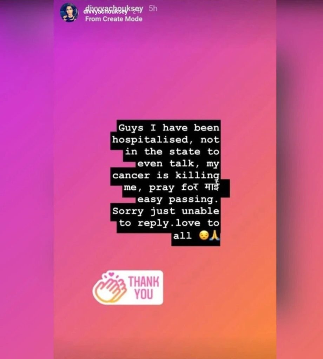The width and height of the screenshot is (323, 359).
Task: Click the sad face emoji
Action: [204, 236]
